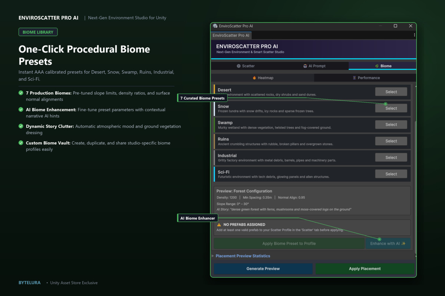Click the AI Story description line

[x=284, y=209]
